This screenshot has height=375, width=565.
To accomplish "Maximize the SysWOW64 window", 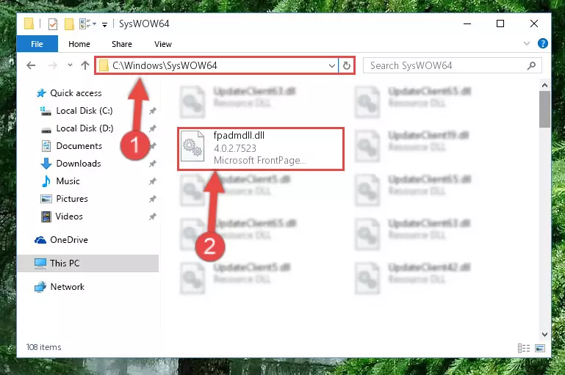I will 500,23.
